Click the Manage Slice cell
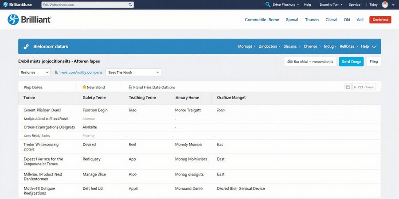This screenshot has height=199, width=399. [94, 174]
